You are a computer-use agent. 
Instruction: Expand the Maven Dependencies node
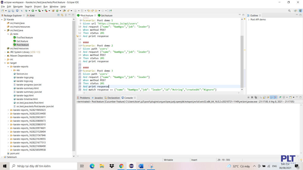coord(5,56)
